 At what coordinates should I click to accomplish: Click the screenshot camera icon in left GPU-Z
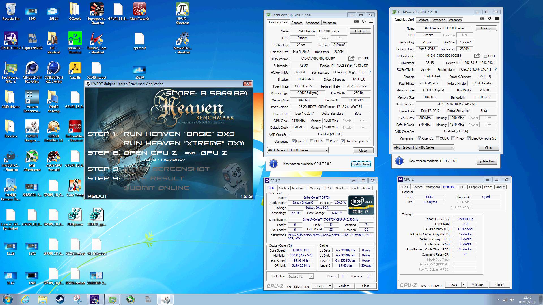[x=356, y=21]
